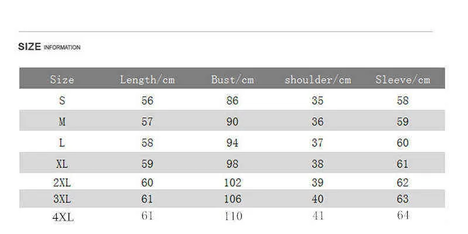468x234 pixels.
Task: Click bust value 86 for size S
Action: coord(232,101)
